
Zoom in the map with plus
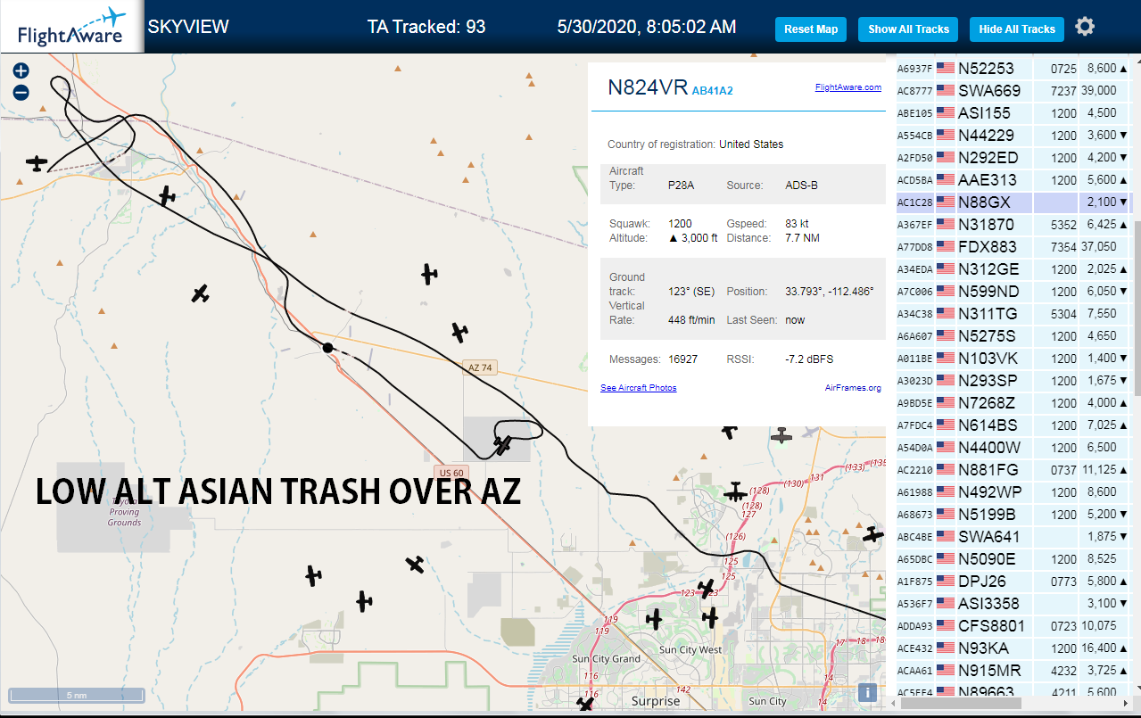tap(21, 70)
